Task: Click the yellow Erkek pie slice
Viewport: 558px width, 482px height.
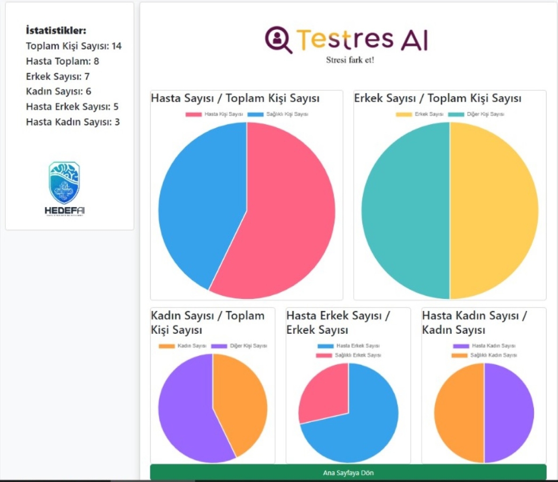Action: pyautogui.click(x=494, y=211)
